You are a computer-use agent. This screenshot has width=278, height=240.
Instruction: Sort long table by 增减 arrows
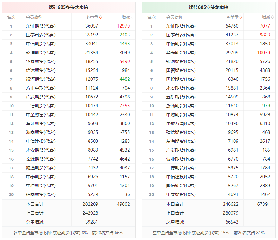[132, 17]
